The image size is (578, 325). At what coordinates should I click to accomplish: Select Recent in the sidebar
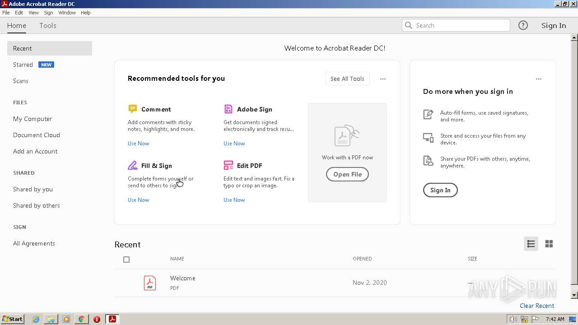point(50,48)
